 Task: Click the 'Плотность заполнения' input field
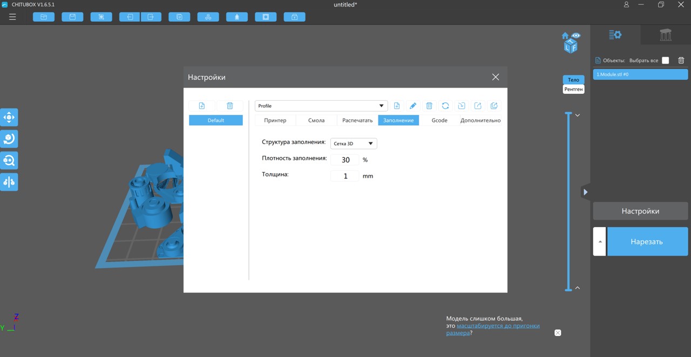(x=345, y=160)
